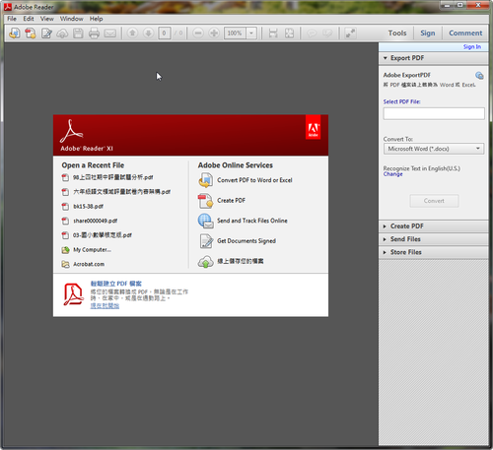Click the Sign In link
This screenshot has width=493, height=450.
tap(472, 47)
